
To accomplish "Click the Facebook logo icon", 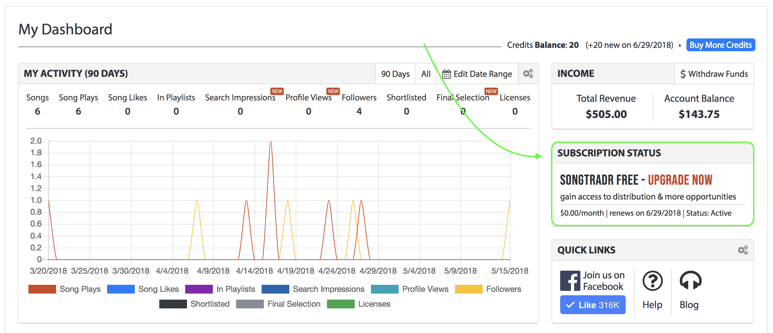I will click(x=570, y=280).
